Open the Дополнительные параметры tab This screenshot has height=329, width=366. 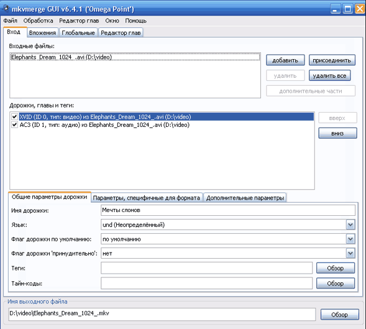245,198
